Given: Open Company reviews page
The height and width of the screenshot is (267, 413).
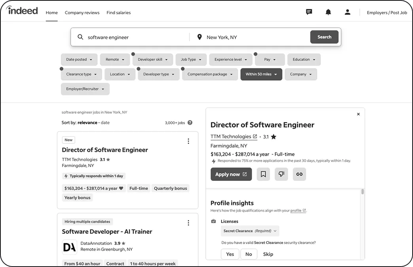Looking at the screenshot, I should [x=82, y=13].
